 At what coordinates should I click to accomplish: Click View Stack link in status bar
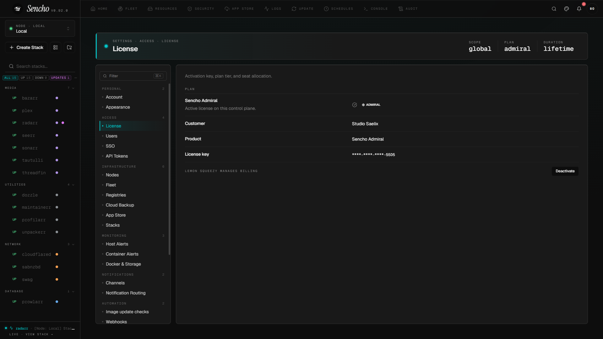coord(39,334)
